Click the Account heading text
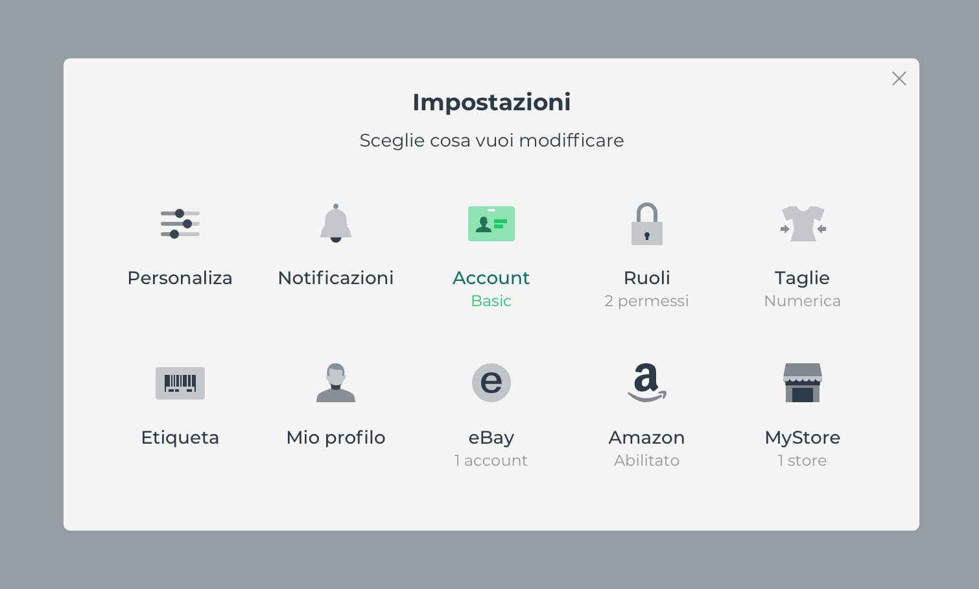979x589 pixels. tap(491, 278)
